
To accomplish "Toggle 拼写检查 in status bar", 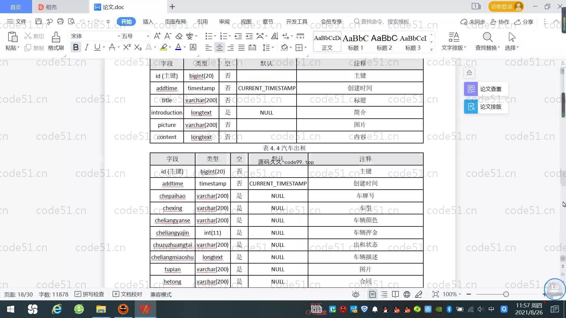I will [89, 294].
